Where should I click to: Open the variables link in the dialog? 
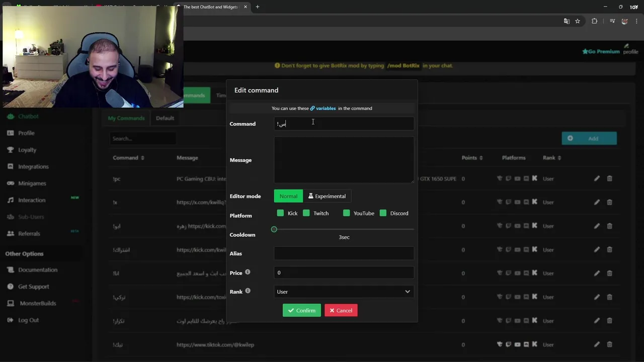[x=323, y=108]
